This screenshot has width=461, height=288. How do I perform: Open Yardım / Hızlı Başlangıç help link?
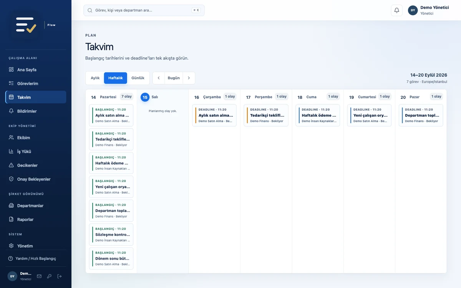36,258
